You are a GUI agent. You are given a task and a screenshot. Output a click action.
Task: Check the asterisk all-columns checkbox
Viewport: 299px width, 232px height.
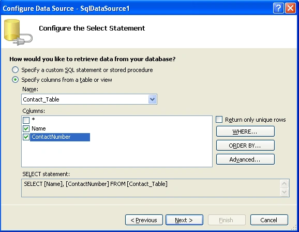click(26, 120)
